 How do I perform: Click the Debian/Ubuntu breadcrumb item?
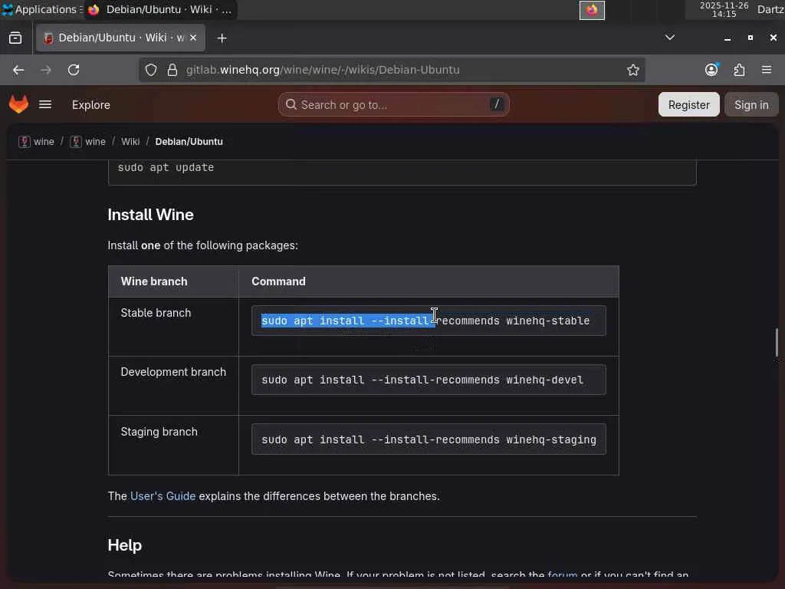pos(189,142)
